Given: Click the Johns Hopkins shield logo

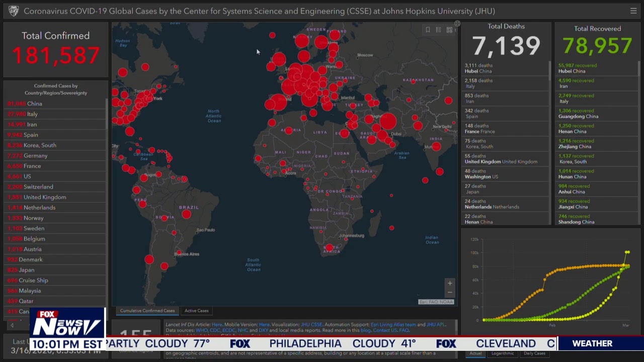Looking at the screenshot, I should click(x=14, y=11).
